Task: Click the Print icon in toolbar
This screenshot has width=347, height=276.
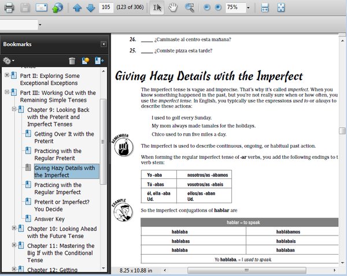Action: pos(8,8)
